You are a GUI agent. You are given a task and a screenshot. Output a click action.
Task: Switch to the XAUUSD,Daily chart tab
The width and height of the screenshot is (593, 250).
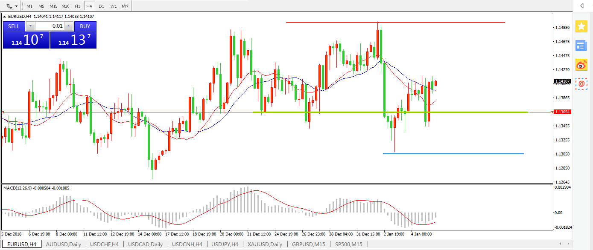265,244
